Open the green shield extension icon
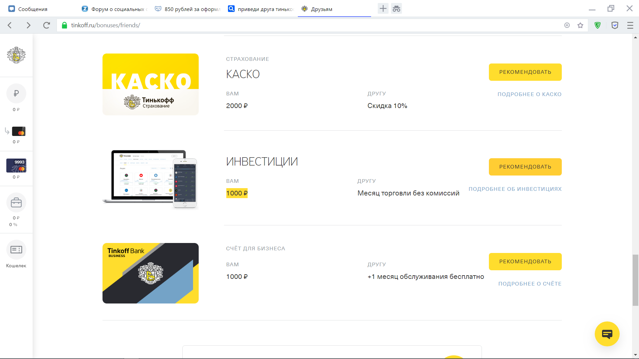Screen dimensions: 639x359 pyautogui.click(x=598, y=25)
